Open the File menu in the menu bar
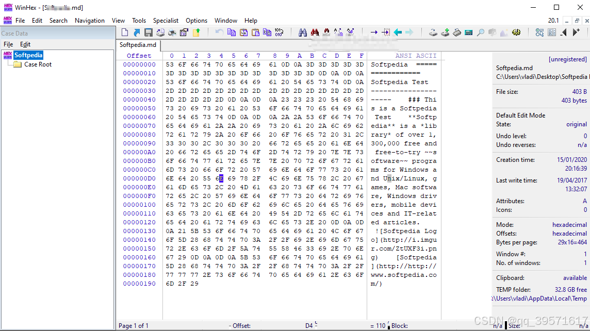This screenshot has width=590, height=331. coord(20,20)
